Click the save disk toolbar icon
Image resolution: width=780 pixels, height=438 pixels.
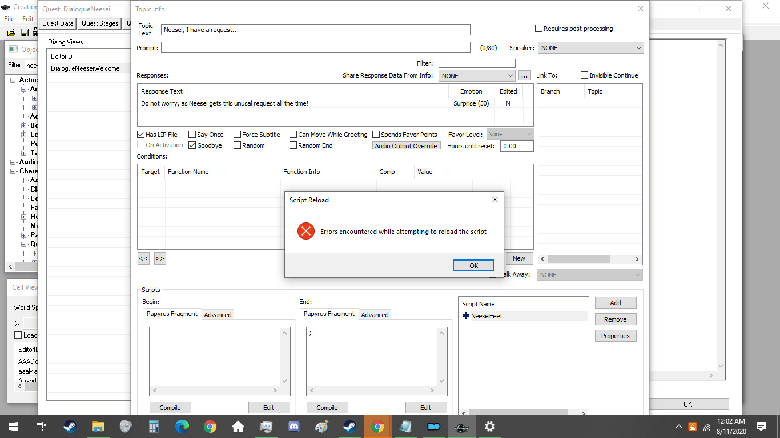(x=25, y=33)
